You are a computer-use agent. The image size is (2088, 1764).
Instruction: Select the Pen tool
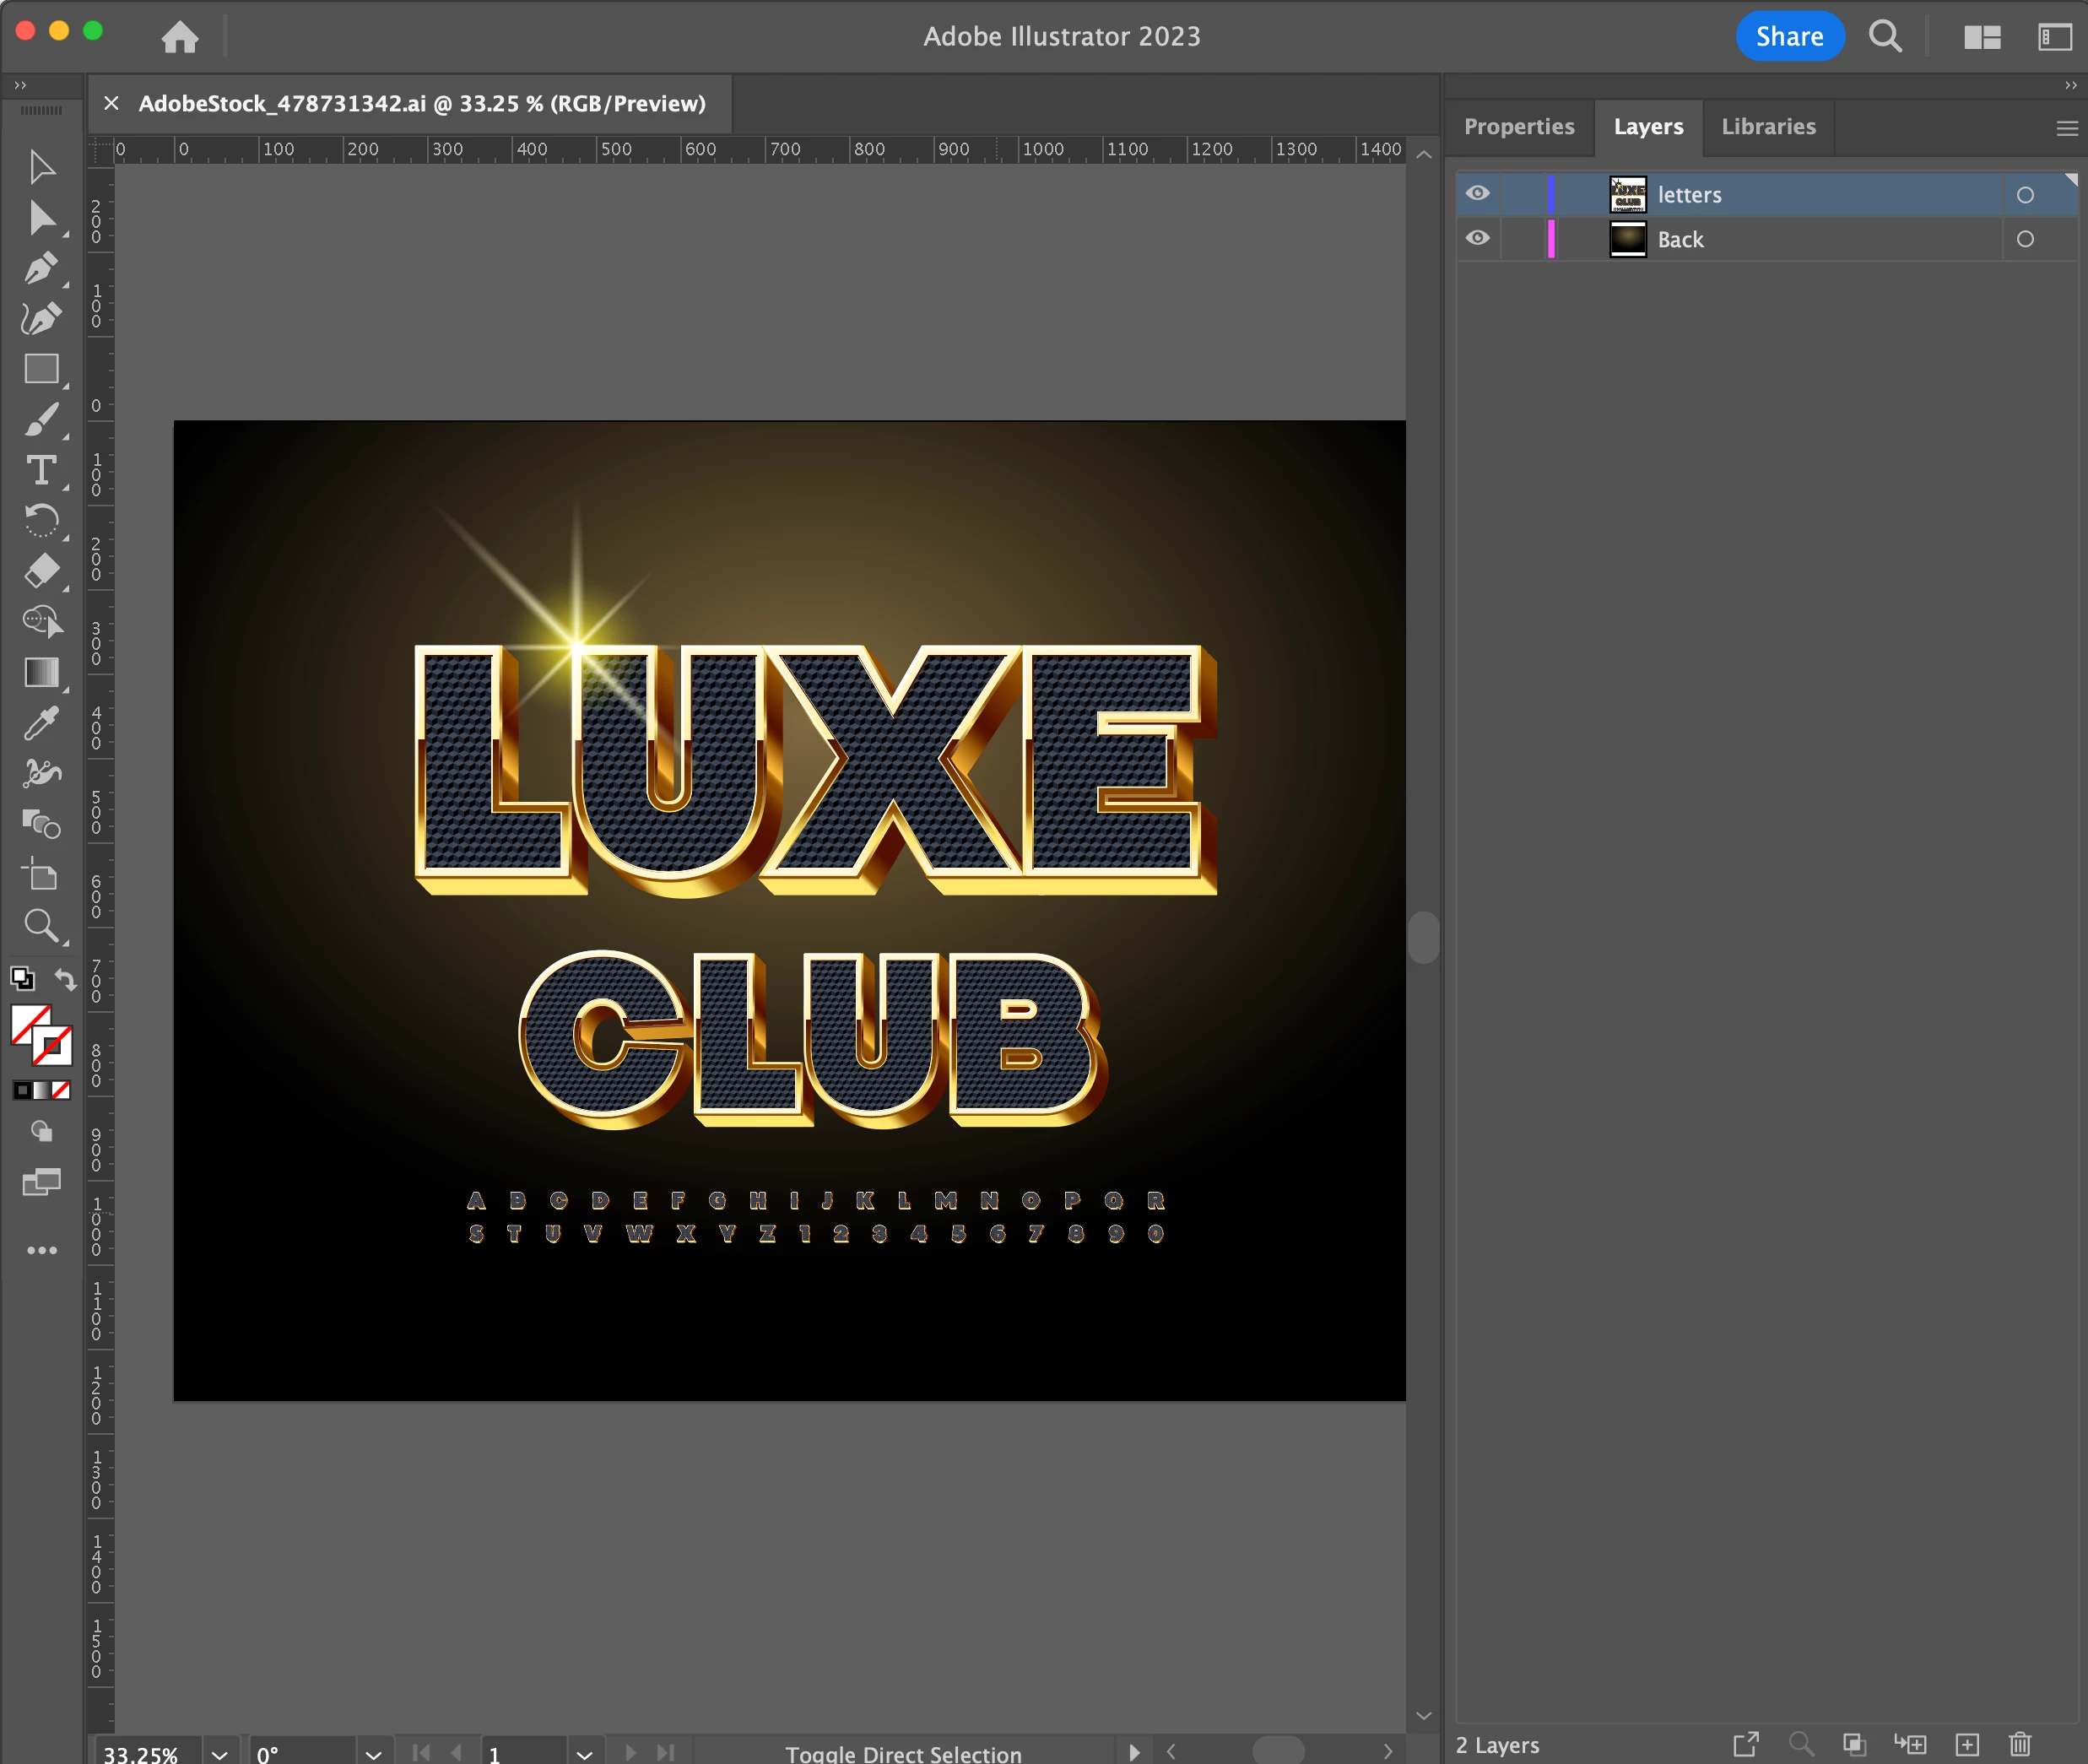tap(41, 268)
